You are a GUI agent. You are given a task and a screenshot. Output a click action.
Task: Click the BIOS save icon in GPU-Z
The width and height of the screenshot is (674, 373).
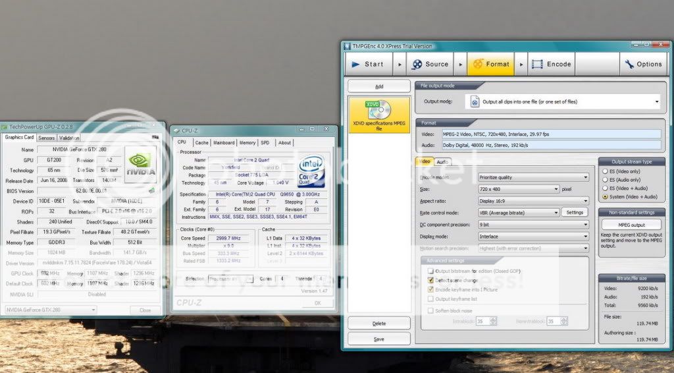pyautogui.click(x=152, y=190)
